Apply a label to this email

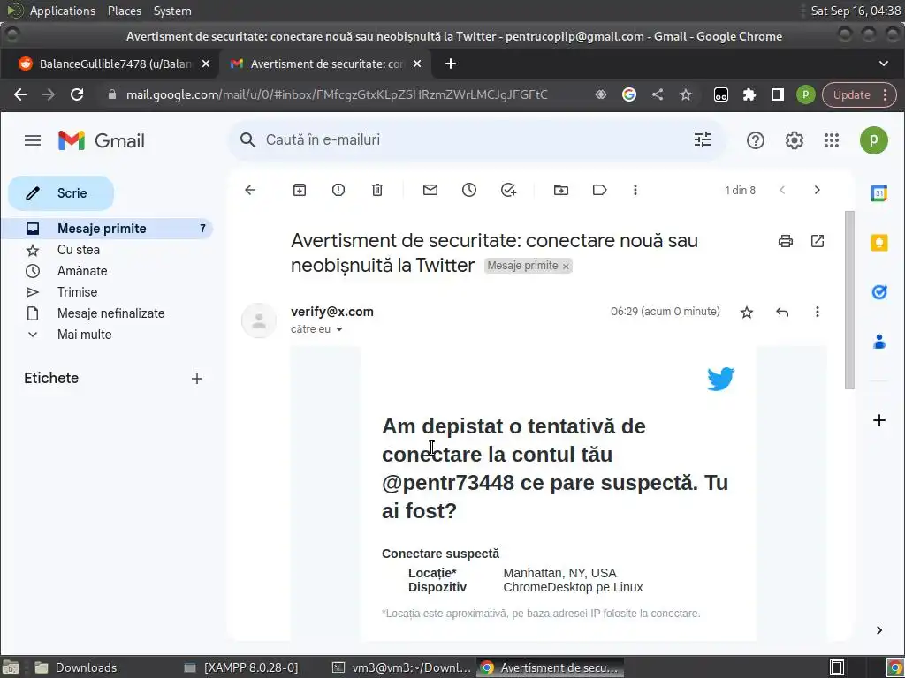[x=600, y=190]
